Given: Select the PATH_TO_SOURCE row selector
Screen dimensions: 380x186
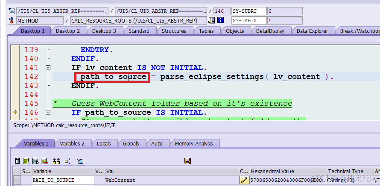Looking at the screenshot, I should pyautogui.click(x=17, y=180).
